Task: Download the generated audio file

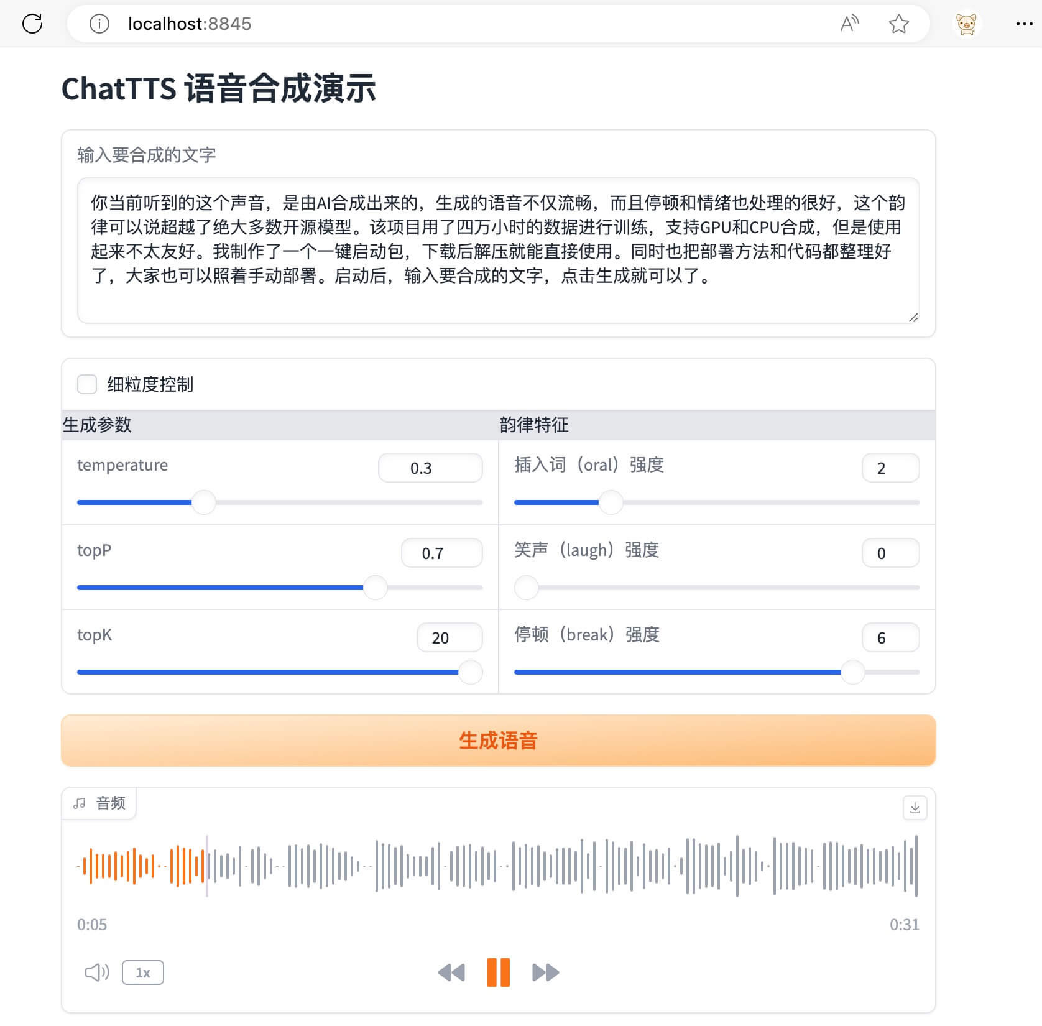Action: tap(915, 808)
